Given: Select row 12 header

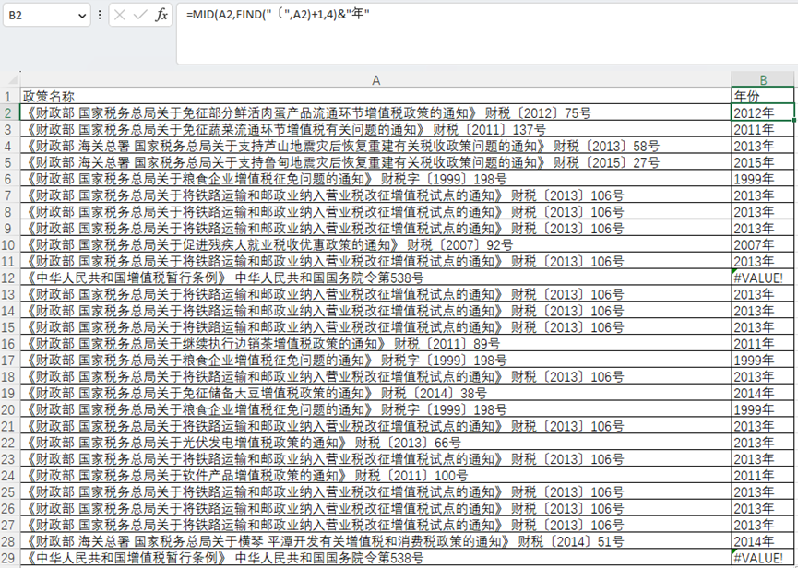Looking at the screenshot, I should pyautogui.click(x=9, y=278).
